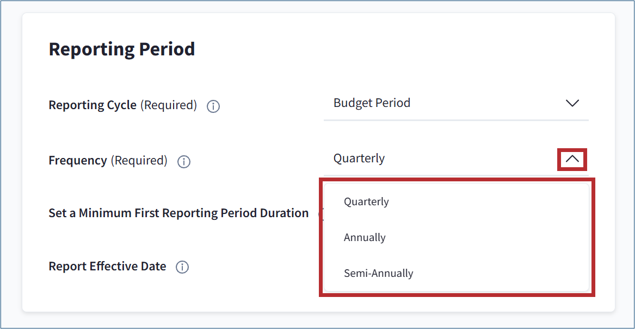Click the Set a Minimum First Reporting Period Duration label
Image resolution: width=635 pixels, height=329 pixels.
178,213
